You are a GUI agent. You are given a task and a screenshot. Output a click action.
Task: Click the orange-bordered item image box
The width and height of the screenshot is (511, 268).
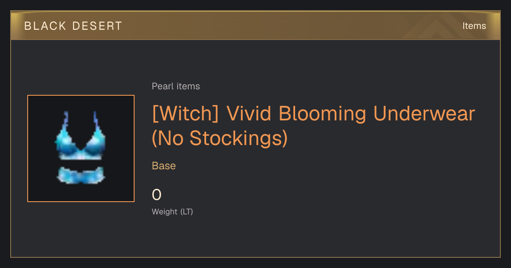(81, 148)
